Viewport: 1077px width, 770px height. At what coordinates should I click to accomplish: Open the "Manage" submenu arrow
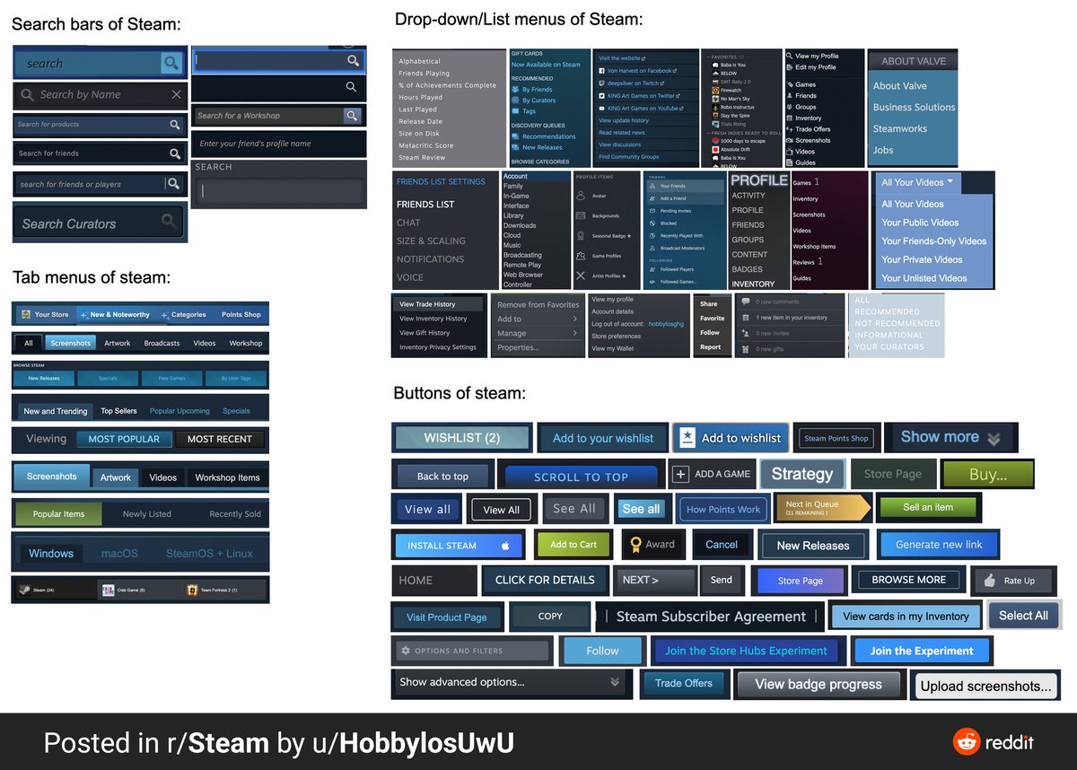click(x=574, y=333)
